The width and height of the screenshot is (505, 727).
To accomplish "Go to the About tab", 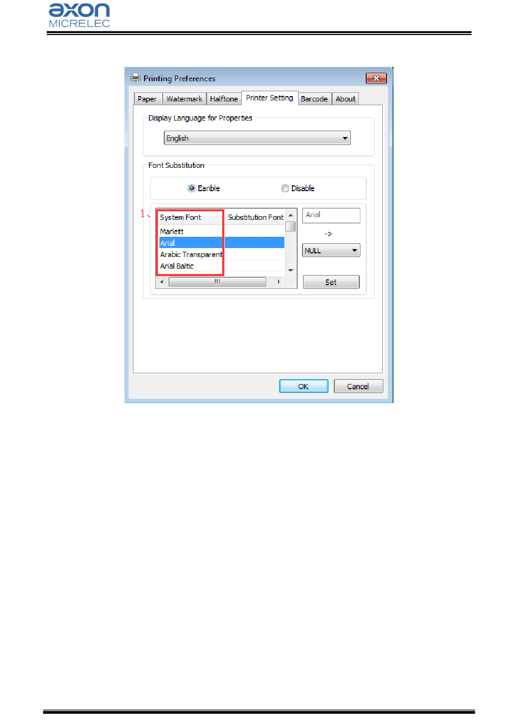I will 346,99.
